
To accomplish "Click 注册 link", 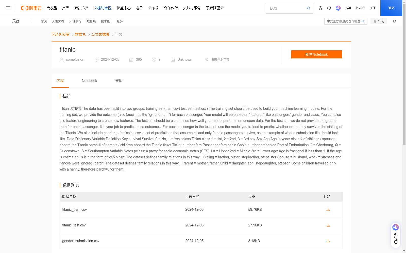I will (x=373, y=8).
